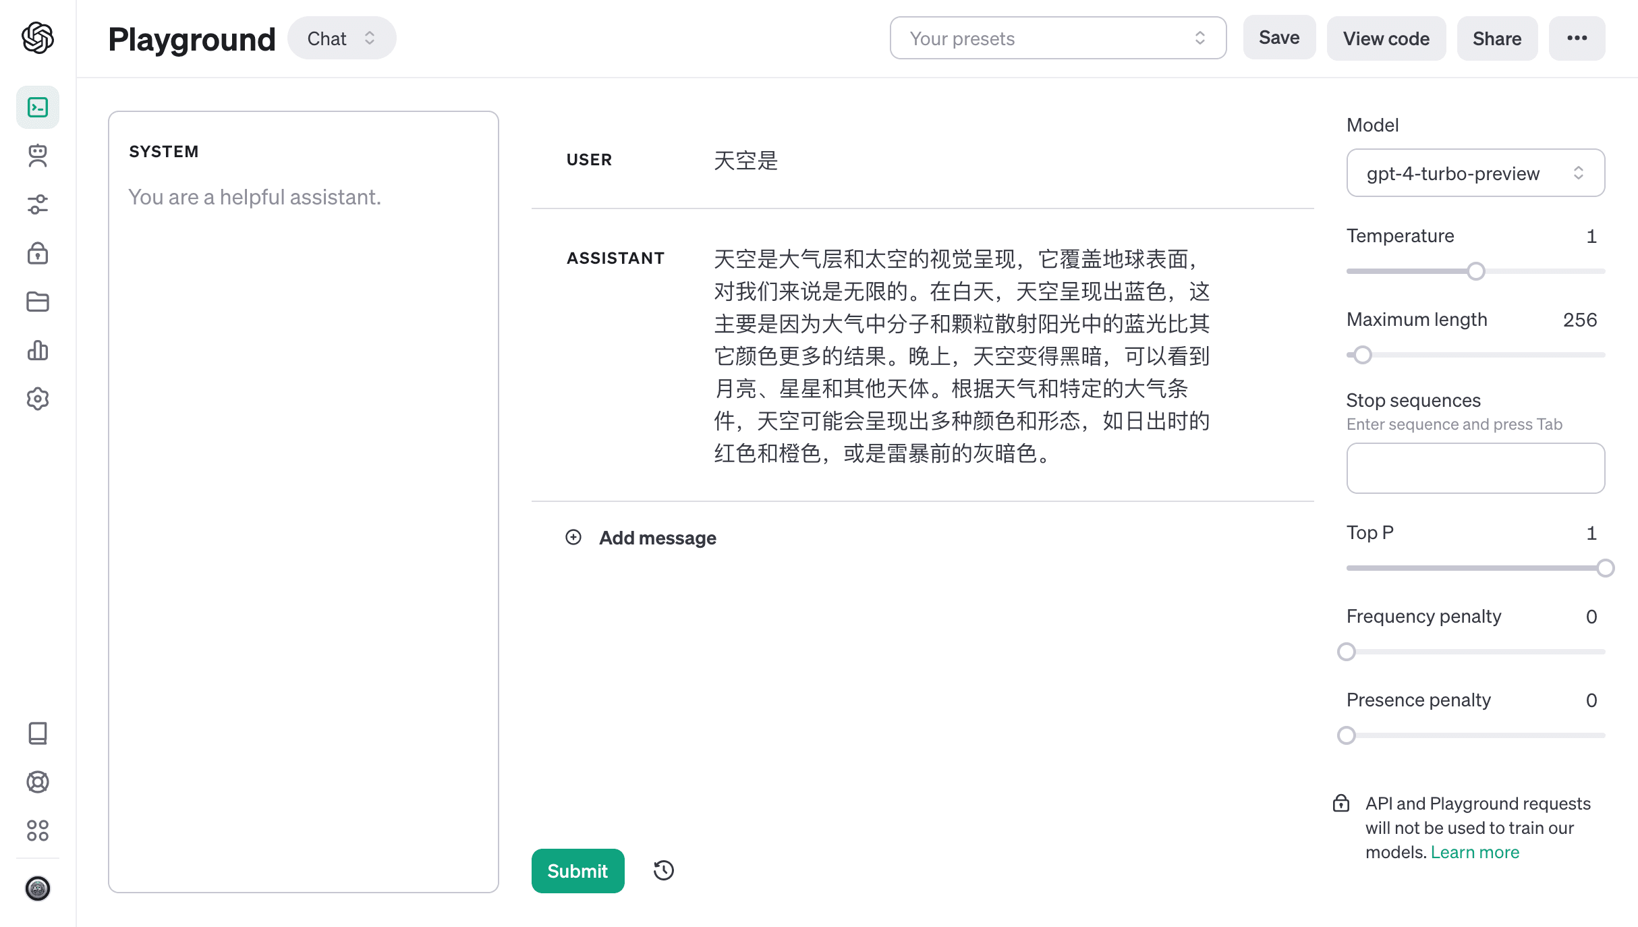Viewport: 1638px width, 927px height.
Task: Open the Assistants robot icon in sidebar
Action: pyautogui.click(x=38, y=156)
